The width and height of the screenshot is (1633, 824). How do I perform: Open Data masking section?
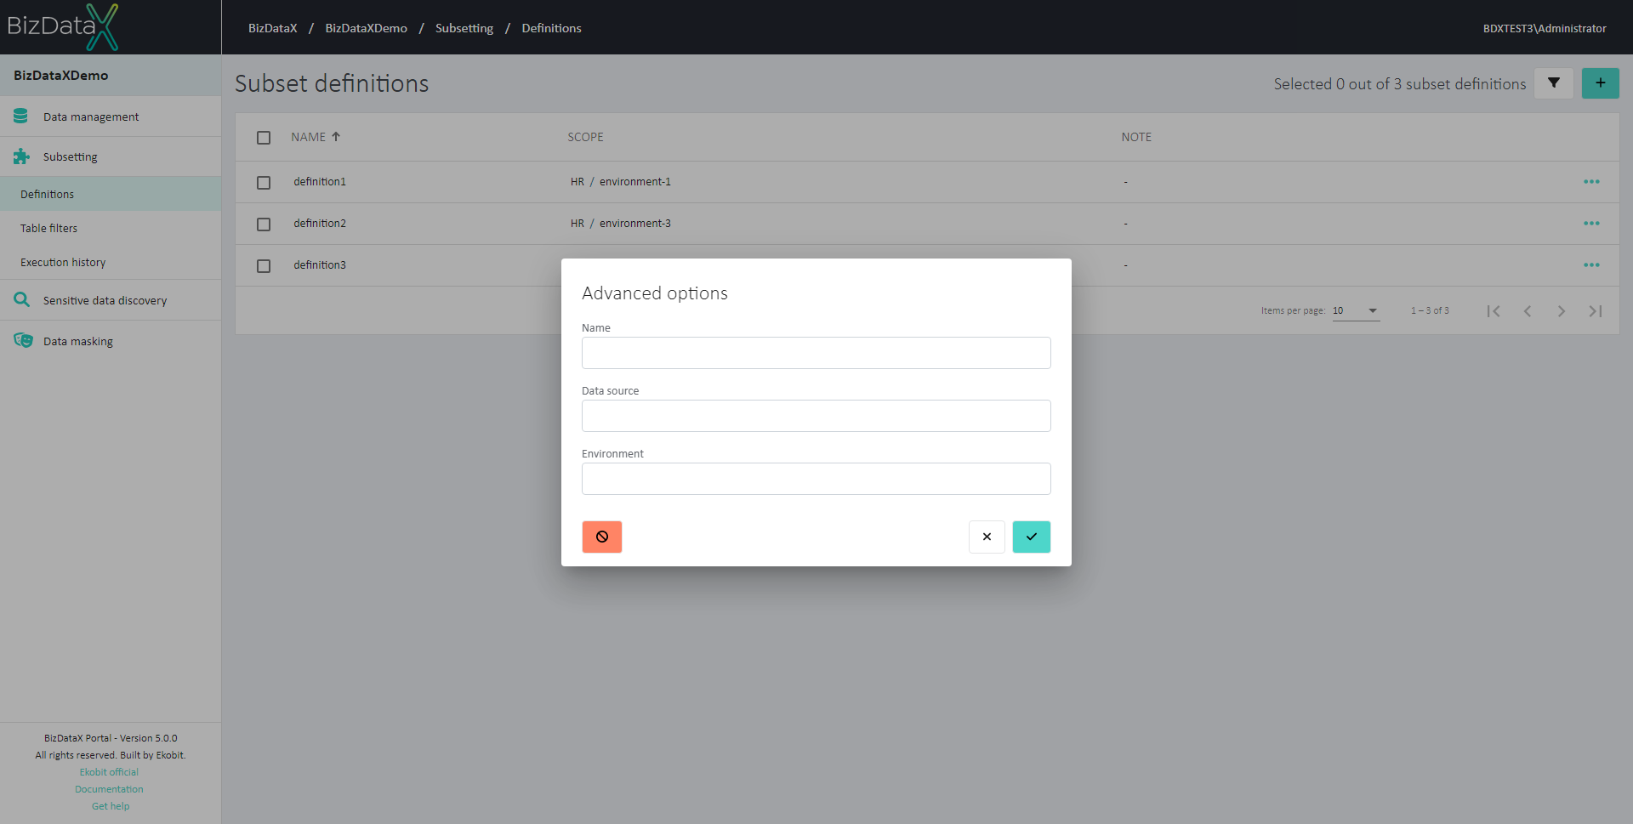(x=111, y=341)
